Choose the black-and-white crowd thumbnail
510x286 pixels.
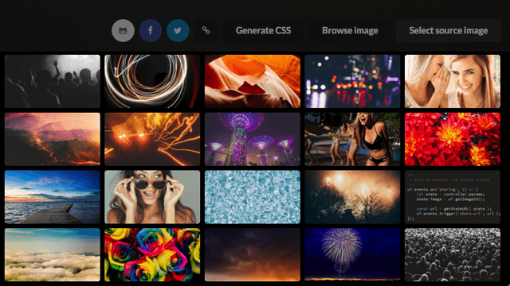coord(453,254)
